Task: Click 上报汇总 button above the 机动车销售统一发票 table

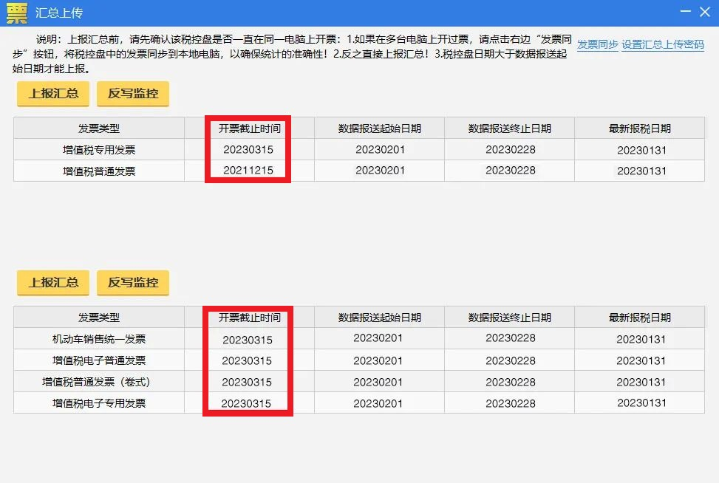Action: 53,282
